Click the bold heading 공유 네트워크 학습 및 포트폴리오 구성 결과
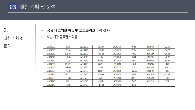This screenshot has width=195, height=110. (78, 31)
